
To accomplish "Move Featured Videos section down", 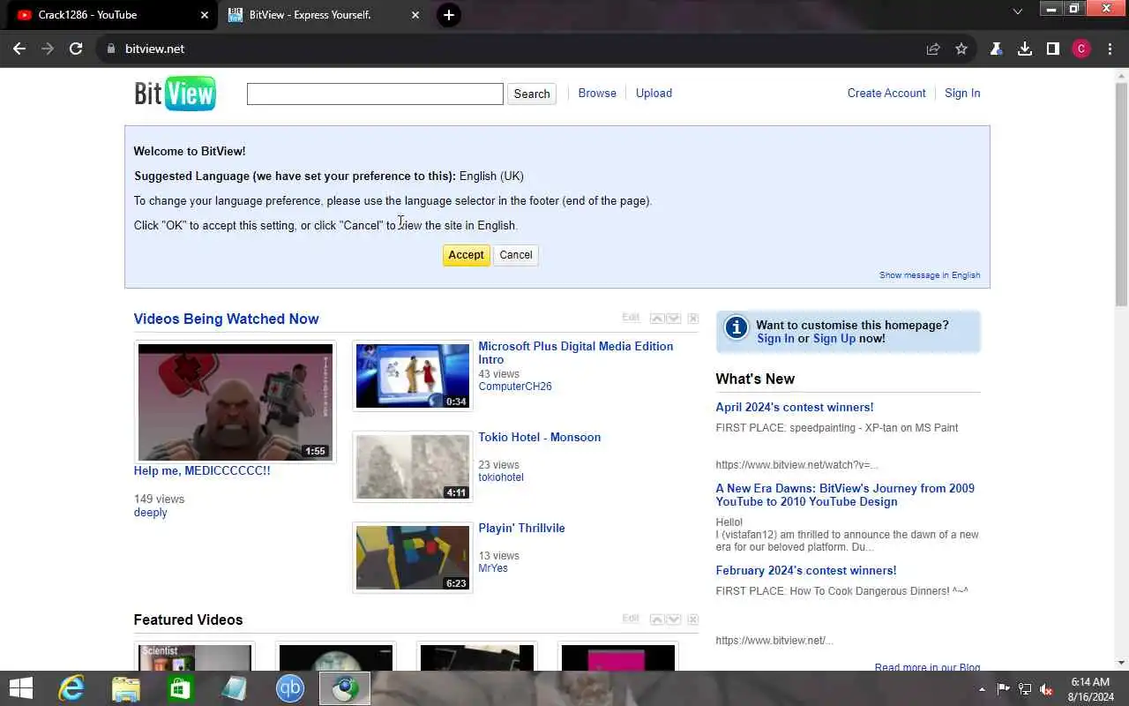I will point(673,620).
